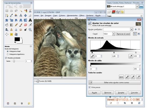Open zoom percentage dropdown in status bar

tap(38, 81)
